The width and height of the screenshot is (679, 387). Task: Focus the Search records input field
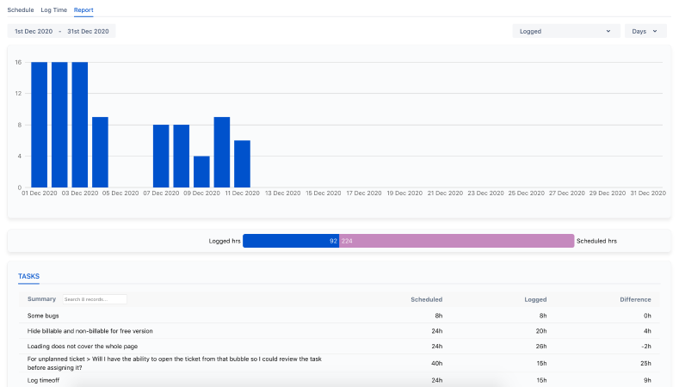94,299
